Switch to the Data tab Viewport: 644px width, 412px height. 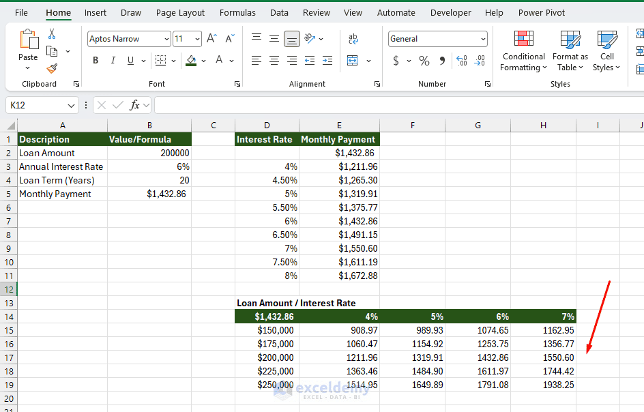(x=279, y=13)
